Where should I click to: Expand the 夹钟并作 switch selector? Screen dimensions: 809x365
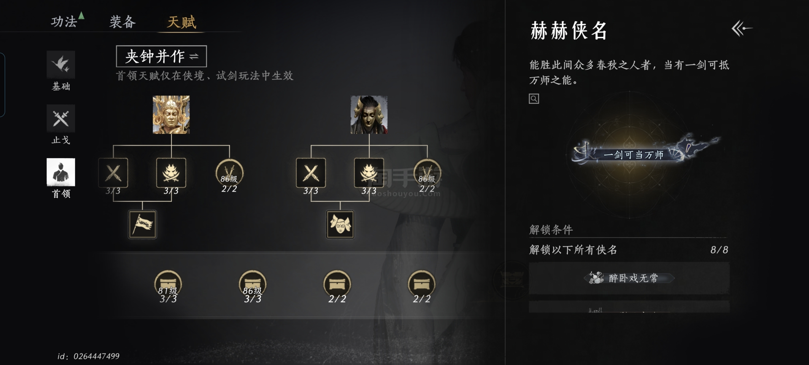tap(162, 56)
